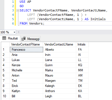Select row 2 header in results
Image resolution: width=112 pixels, height=100 pixels.
(5, 55)
